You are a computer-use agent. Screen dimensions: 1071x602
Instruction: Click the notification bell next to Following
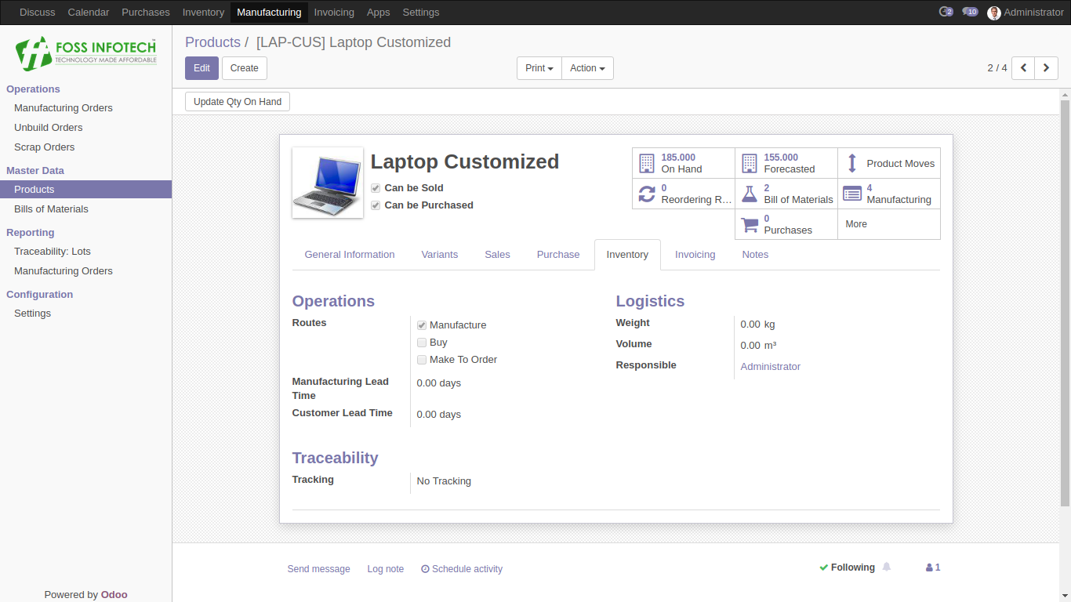(887, 567)
